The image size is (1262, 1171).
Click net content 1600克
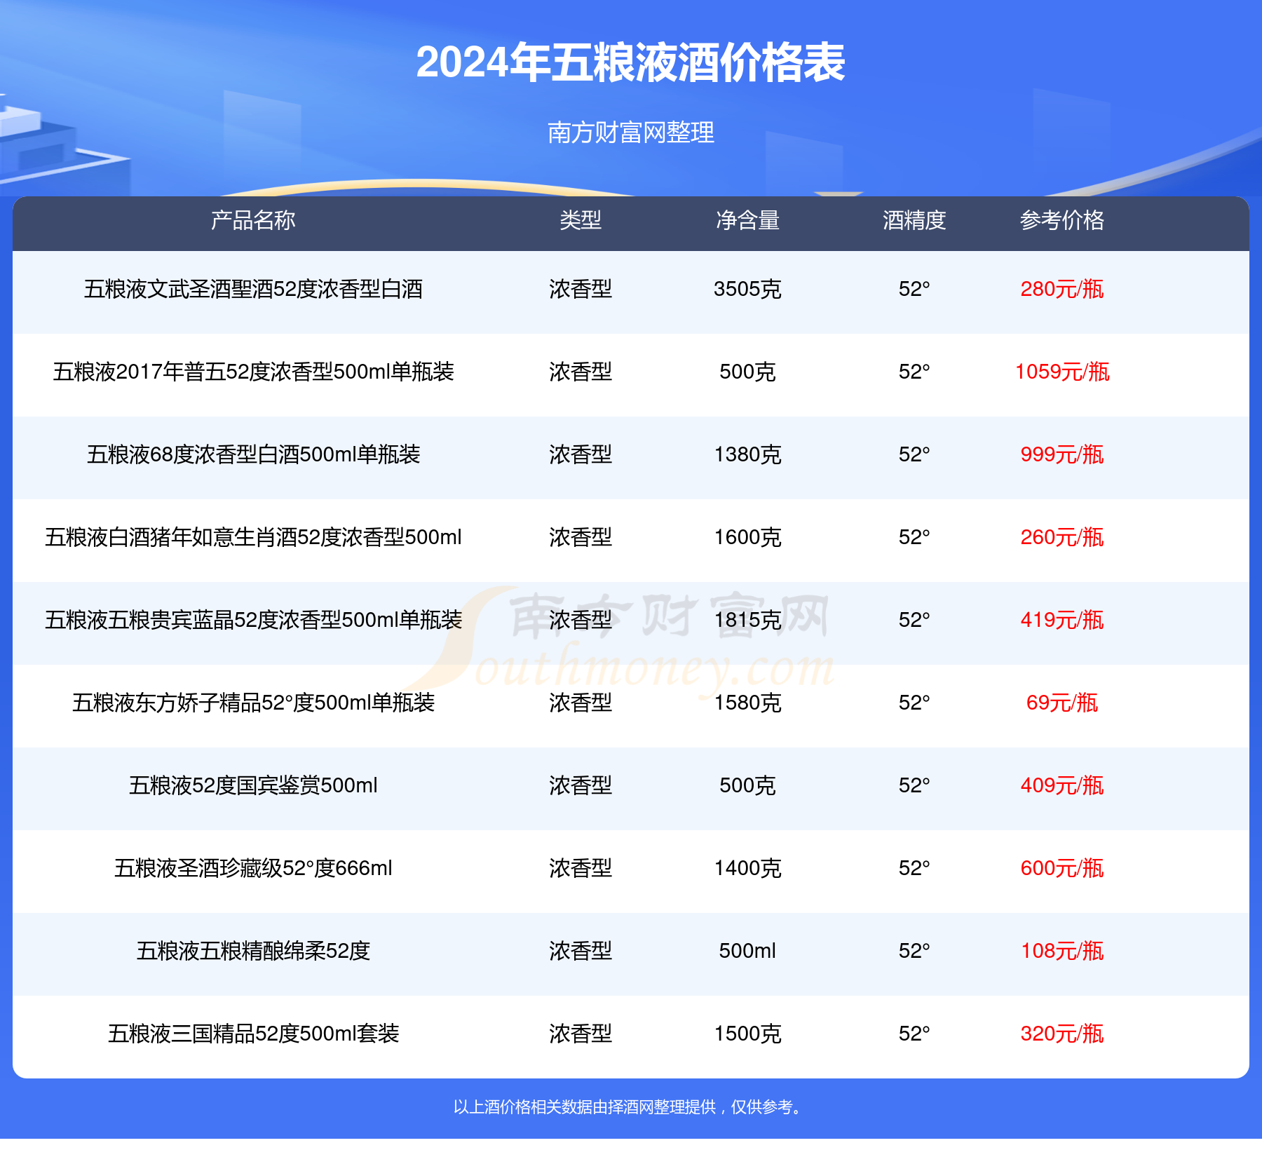click(x=747, y=537)
